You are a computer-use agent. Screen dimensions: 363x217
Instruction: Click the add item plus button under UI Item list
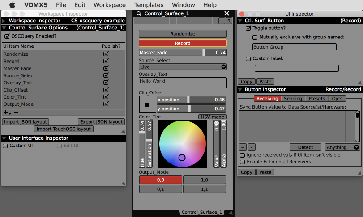pyautogui.click(x=7, y=113)
